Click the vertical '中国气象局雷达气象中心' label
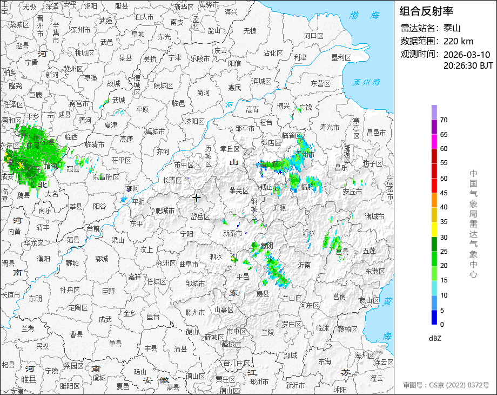The width and height of the screenshot is (497, 395). point(473,224)
